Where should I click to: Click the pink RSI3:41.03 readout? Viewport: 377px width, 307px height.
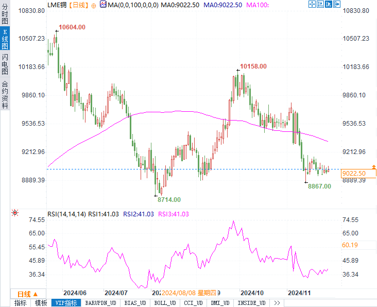[x=174, y=214]
